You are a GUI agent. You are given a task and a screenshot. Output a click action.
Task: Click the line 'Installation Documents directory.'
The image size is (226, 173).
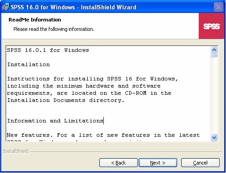point(66,100)
